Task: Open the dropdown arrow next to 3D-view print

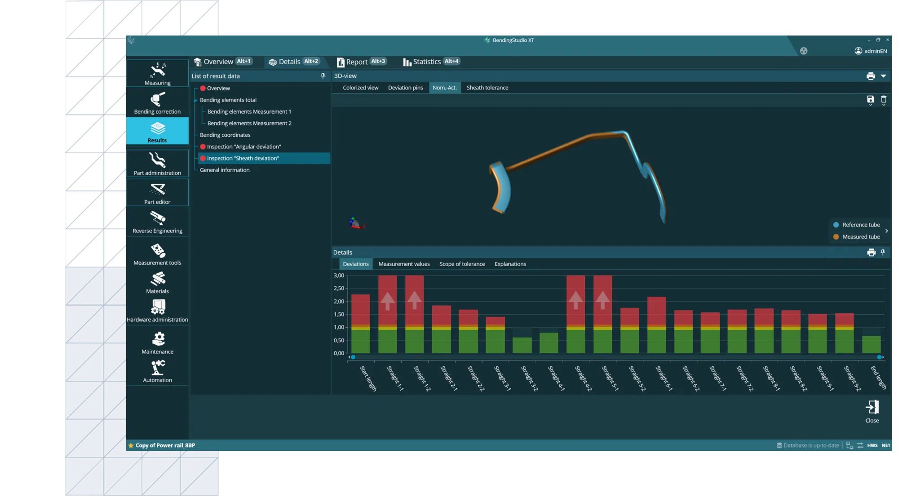Action: click(884, 76)
